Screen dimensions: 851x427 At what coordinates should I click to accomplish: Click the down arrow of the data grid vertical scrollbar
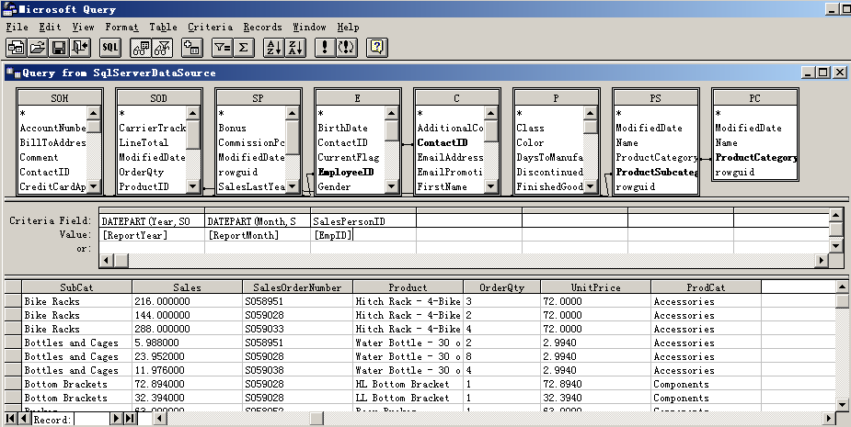point(843,404)
